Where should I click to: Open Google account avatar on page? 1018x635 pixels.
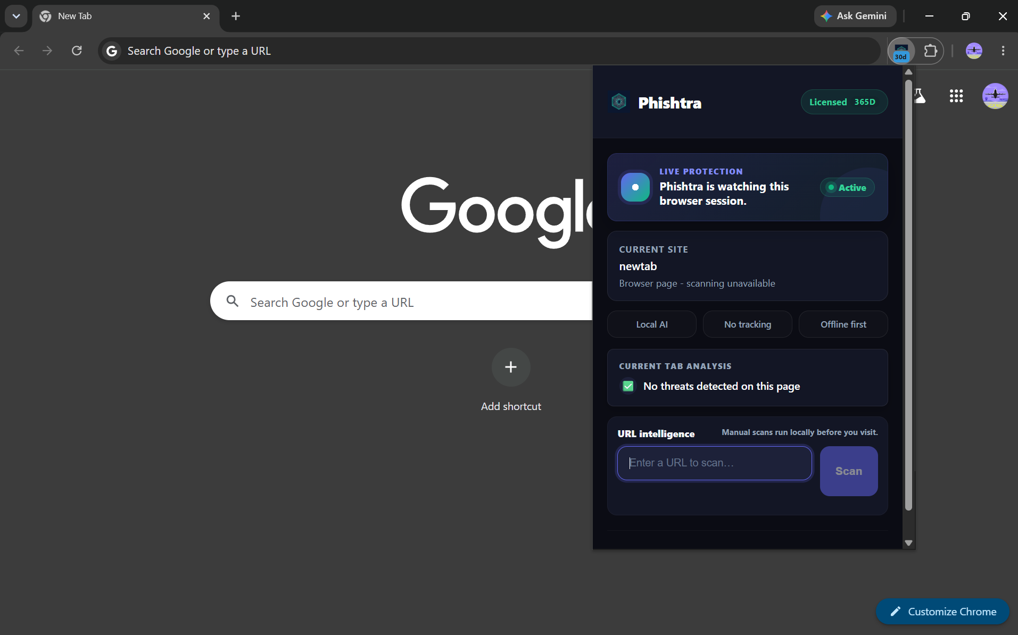pos(995,96)
